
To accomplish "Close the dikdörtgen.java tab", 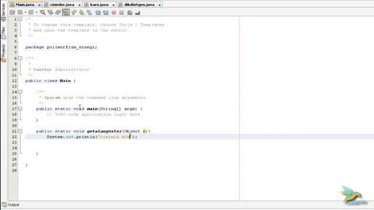I will (160, 5).
